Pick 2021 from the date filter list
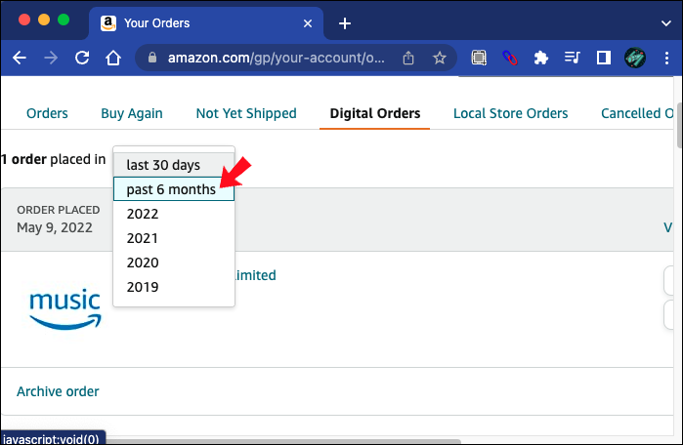Viewport: 683px width, 445px height. pos(143,238)
